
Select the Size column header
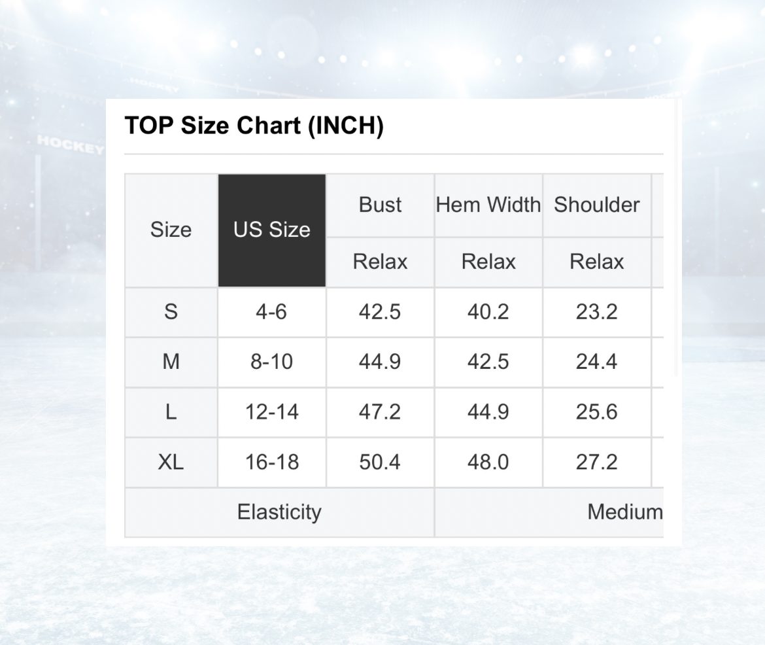click(171, 230)
